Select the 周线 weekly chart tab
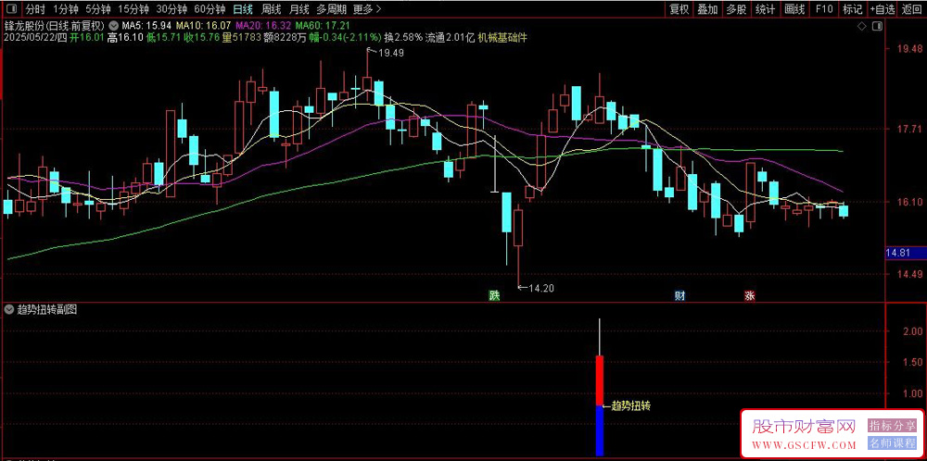927x461 pixels. pyautogui.click(x=271, y=9)
